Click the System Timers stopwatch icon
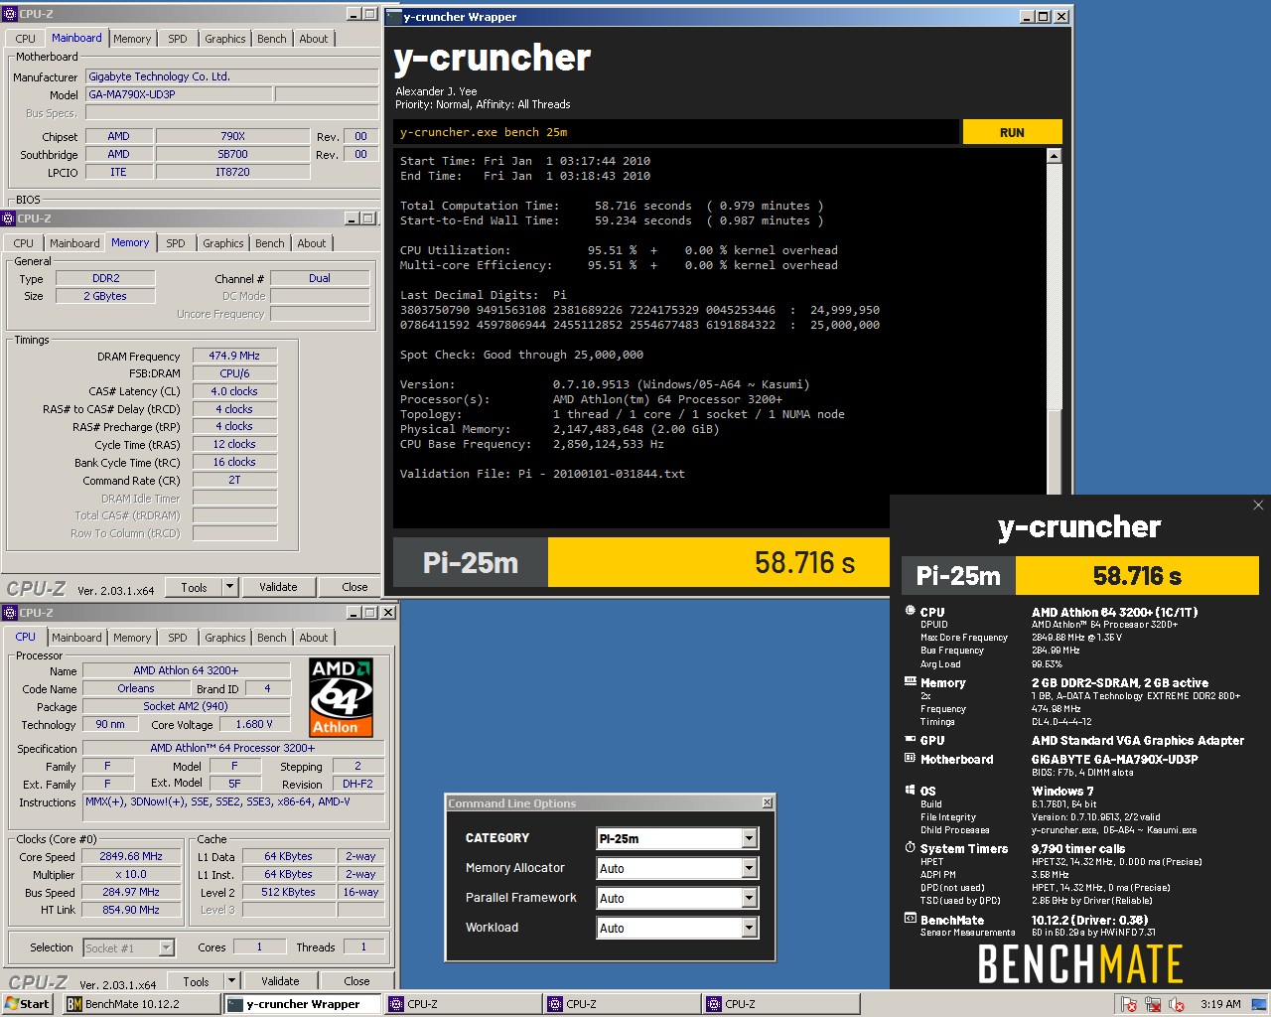 point(910,847)
